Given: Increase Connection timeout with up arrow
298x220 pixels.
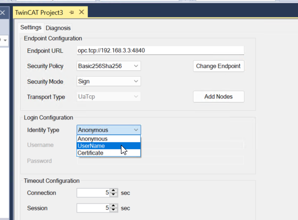Looking at the screenshot, I should coord(113,191).
